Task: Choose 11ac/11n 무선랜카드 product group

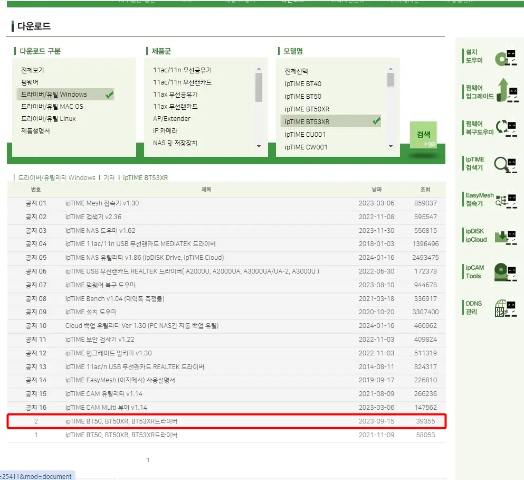Action: tap(182, 82)
